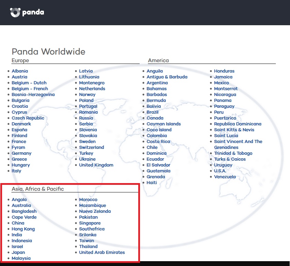Select El Salvador link
Viewport: 290px width, 266px height.
(x=158, y=165)
